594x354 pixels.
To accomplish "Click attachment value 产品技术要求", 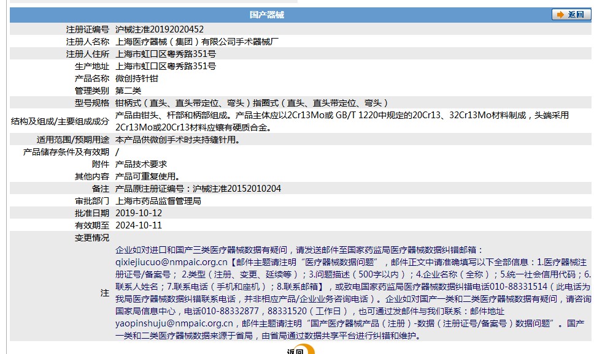I will [x=141, y=164].
